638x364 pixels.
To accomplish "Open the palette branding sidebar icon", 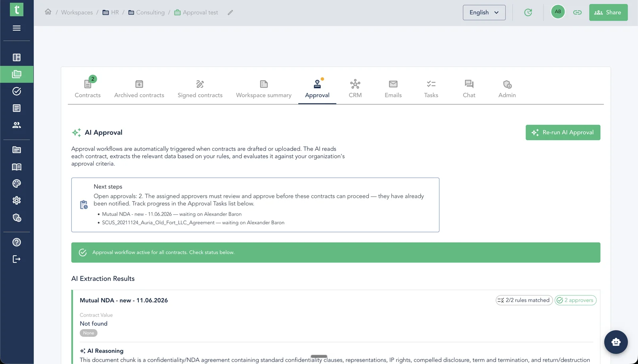I will click(x=16, y=184).
